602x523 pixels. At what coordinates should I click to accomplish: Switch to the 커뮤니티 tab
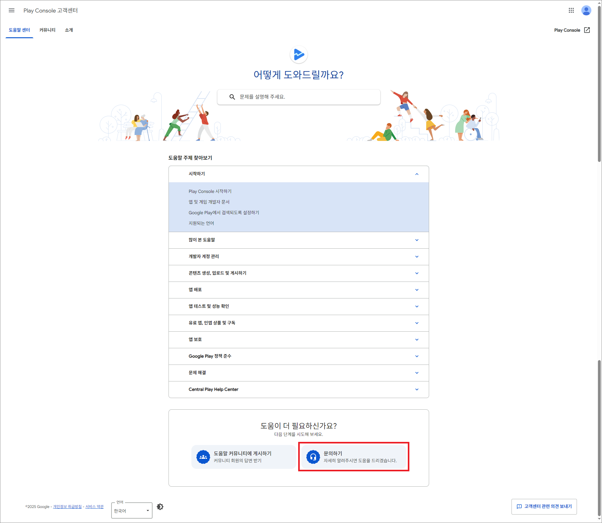pyautogui.click(x=47, y=30)
